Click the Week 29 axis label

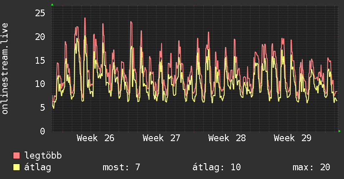click(x=293, y=138)
